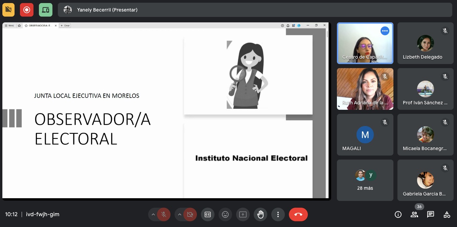The image size is (457, 227).
Task: Expand audio settings chevron beside the microphone
Action: click(153, 214)
